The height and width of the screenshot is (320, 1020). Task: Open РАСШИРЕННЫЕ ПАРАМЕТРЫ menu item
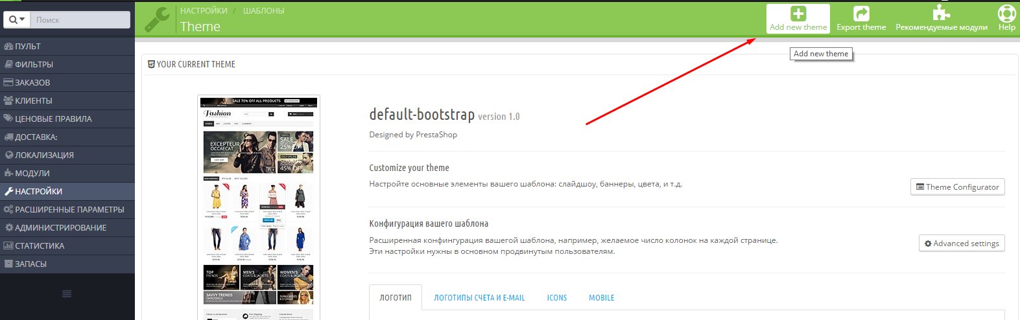pyautogui.click(x=69, y=210)
